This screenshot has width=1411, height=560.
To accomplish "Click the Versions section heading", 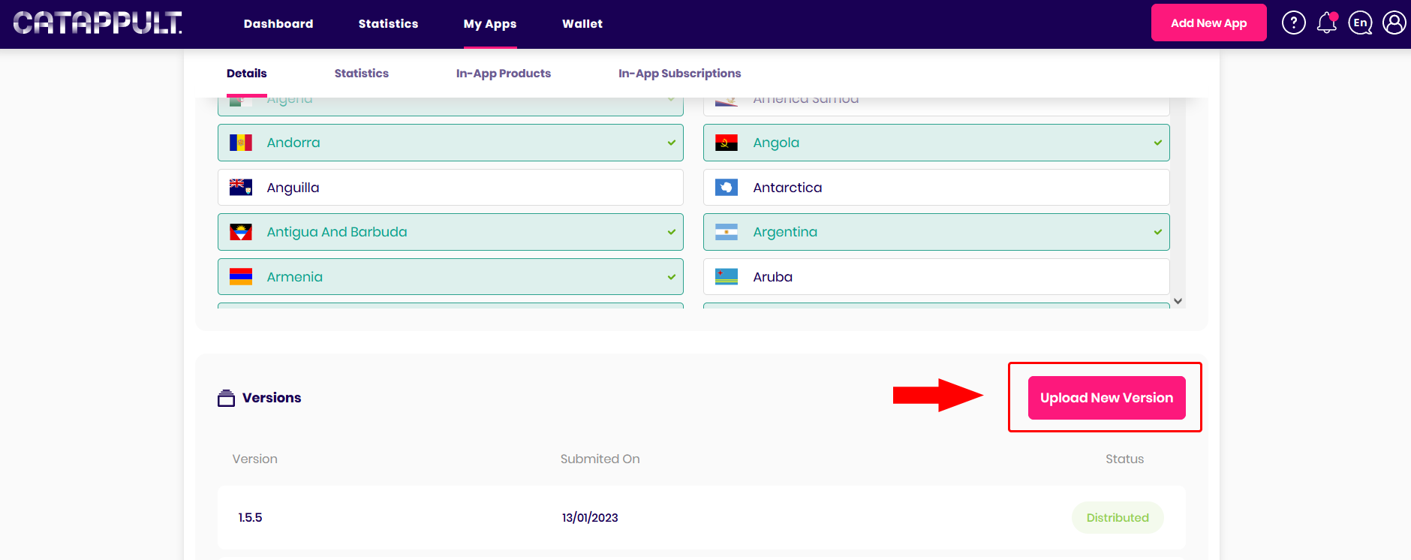I will [x=272, y=398].
